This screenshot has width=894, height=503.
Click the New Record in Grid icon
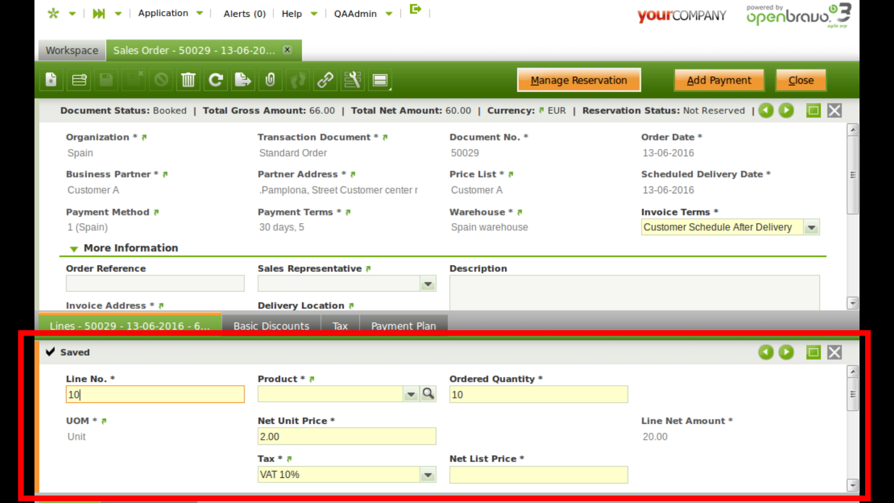tap(79, 80)
